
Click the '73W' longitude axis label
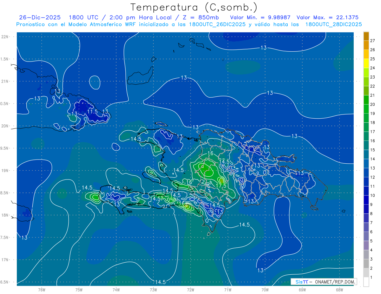[x=153, y=290]
